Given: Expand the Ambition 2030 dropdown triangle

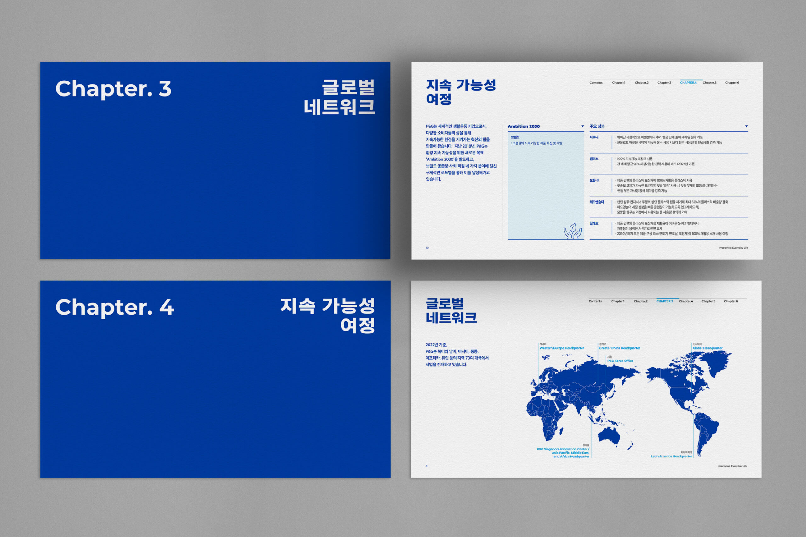Looking at the screenshot, I should pos(582,126).
